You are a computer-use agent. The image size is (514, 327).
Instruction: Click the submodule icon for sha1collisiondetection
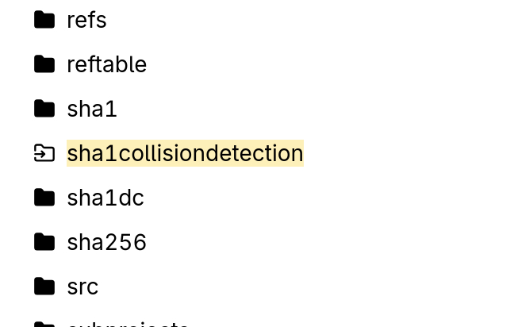[44, 153]
